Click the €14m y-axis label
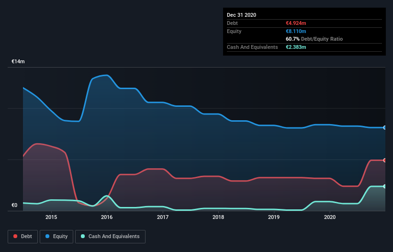This screenshot has width=393, height=252. click(x=18, y=61)
